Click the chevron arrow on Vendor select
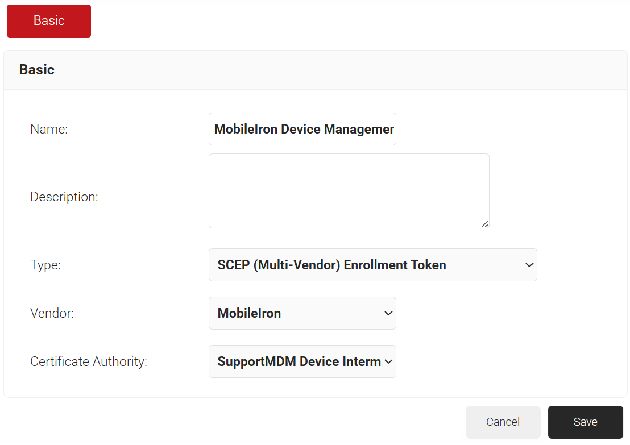630x445 pixels. pos(389,313)
